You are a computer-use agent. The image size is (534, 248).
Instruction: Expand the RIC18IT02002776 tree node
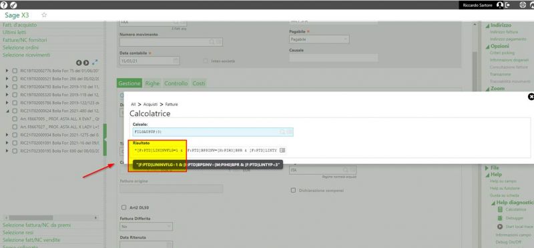coord(7,71)
